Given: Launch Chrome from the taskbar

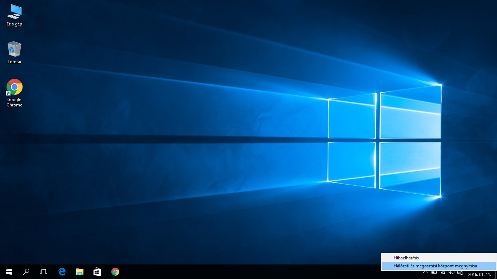Looking at the screenshot, I should point(115,272).
